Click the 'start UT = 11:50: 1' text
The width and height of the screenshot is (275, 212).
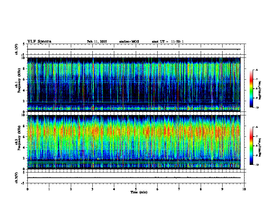[x=168, y=42]
